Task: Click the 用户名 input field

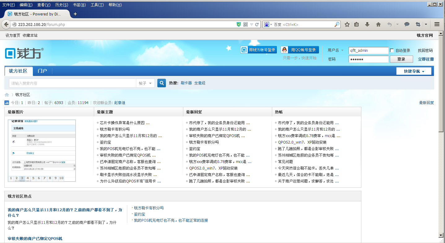Action: point(368,50)
